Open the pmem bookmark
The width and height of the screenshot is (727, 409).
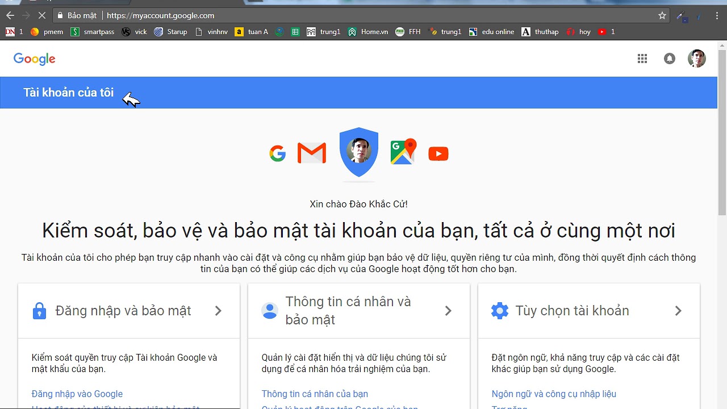[47, 32]
